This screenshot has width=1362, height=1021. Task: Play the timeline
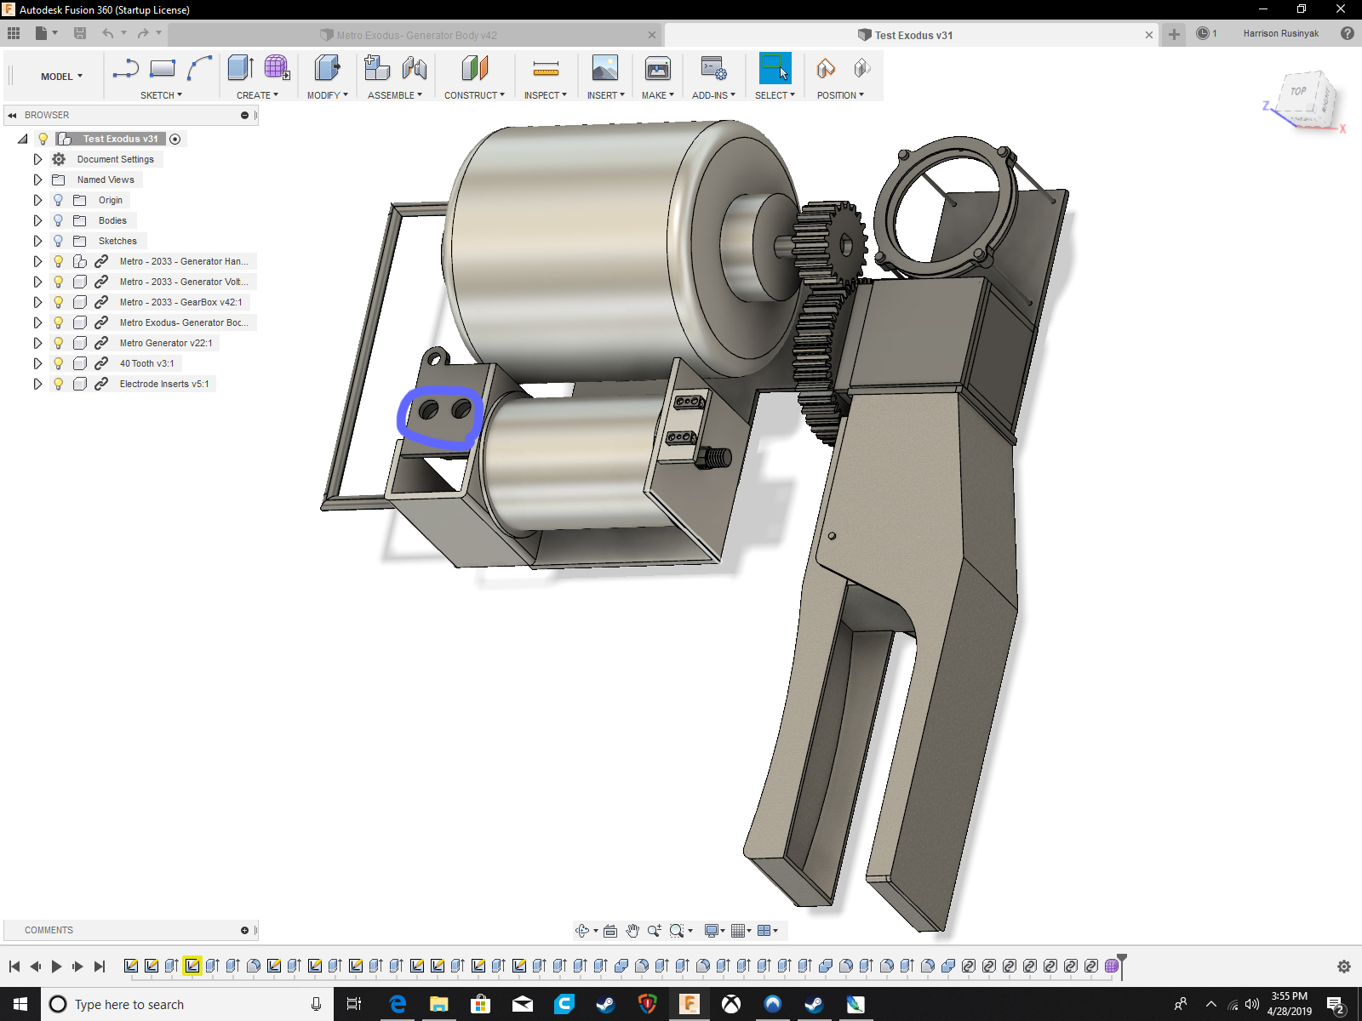[56, 967]
